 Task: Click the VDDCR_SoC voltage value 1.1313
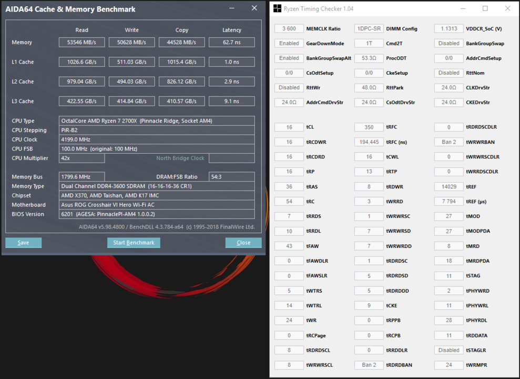point(448,28)
